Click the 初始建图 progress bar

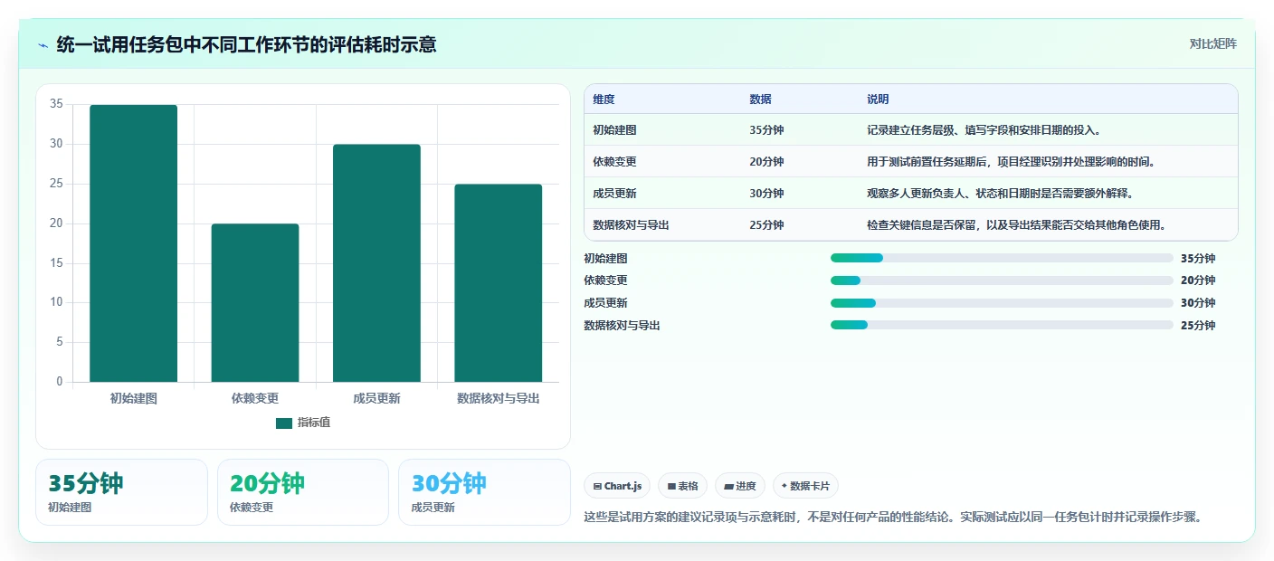point(1002,258)
